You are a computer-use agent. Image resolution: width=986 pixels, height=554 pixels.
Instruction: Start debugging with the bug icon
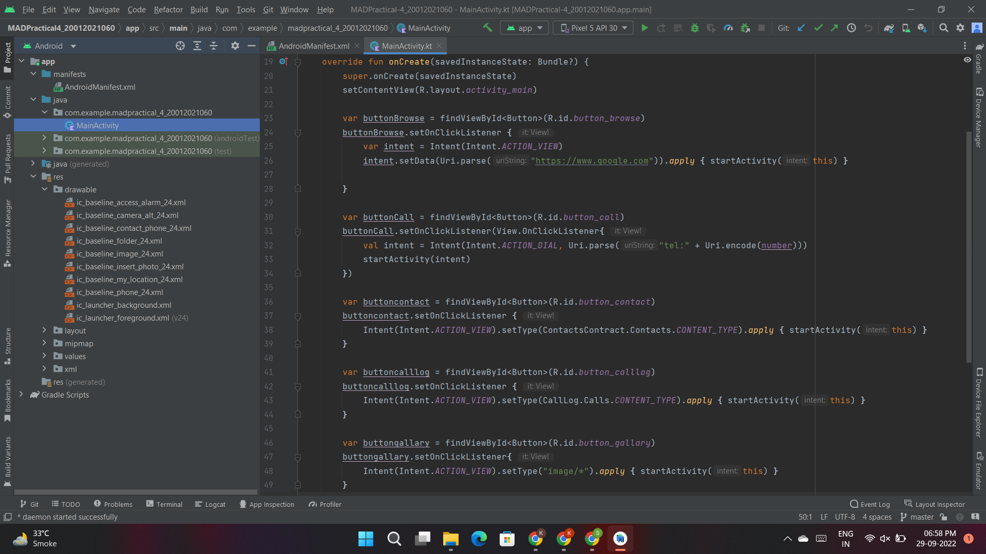(695, 28)
